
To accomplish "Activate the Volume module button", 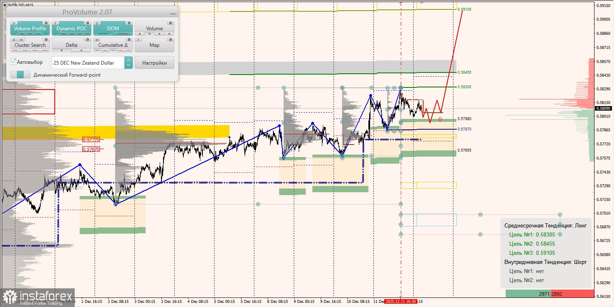I will tap(154, 29).
